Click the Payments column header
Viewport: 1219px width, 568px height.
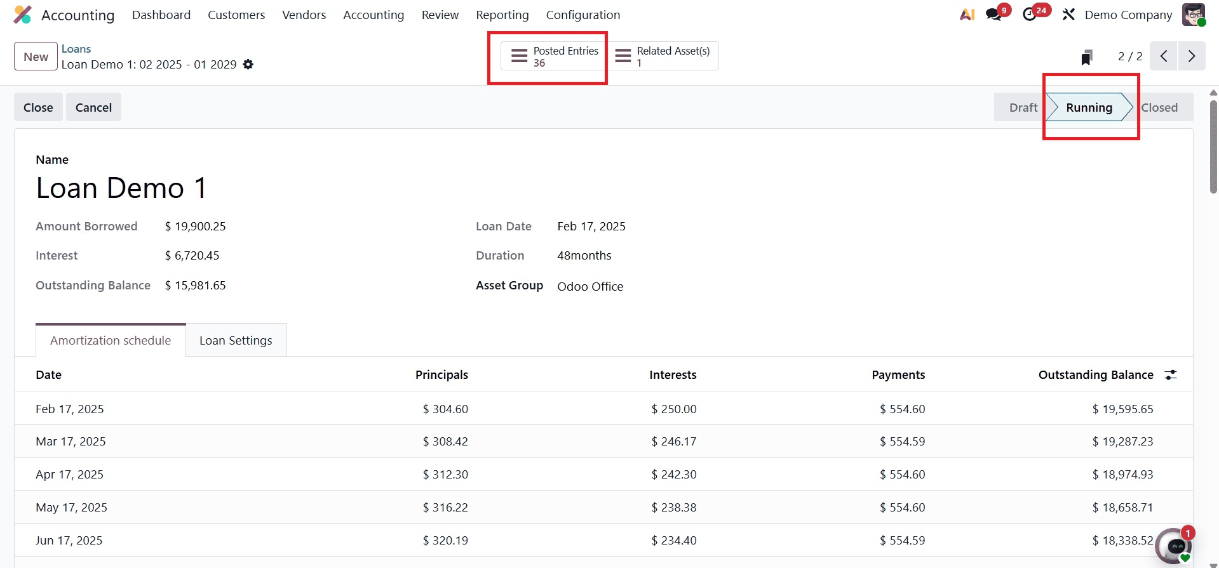pyautogui.click(x=898, y=375)
